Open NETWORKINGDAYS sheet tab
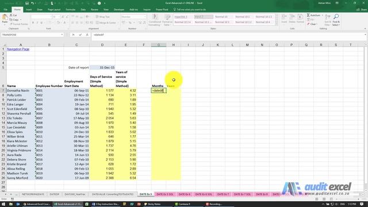This screenshot has width=368, height=207. [x=33, y=194]
